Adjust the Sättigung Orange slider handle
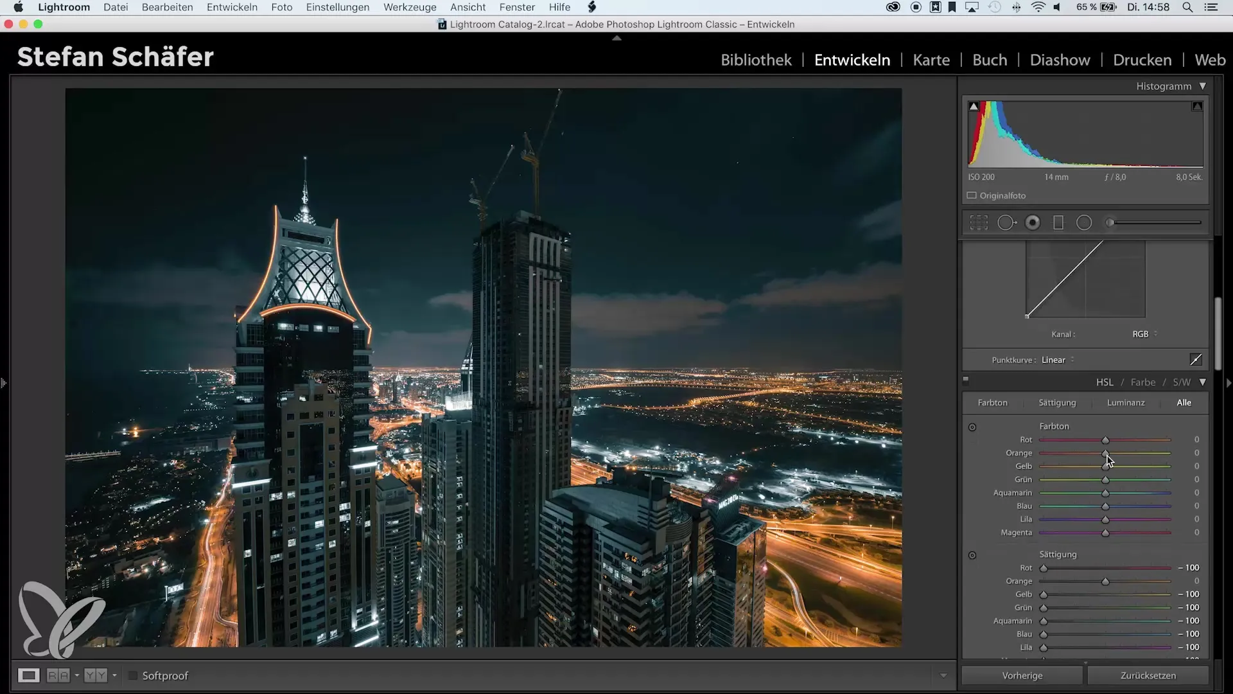 click(1105, 582)
